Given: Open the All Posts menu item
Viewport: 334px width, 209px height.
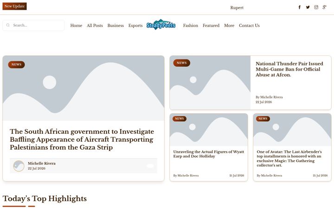Looking at the screenshot, I should [95, 26].
